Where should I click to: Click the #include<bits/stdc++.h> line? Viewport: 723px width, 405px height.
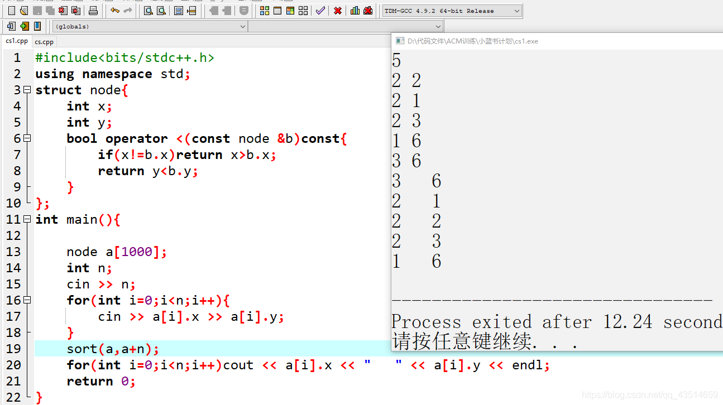coord(125,58)
